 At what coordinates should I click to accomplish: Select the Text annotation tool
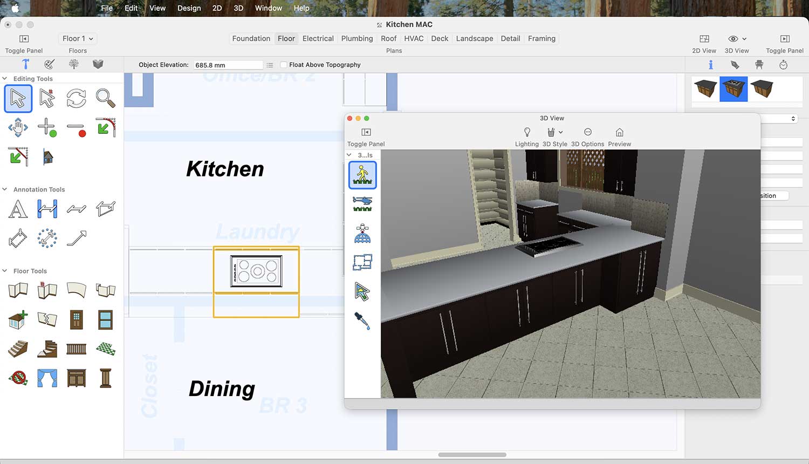(18, 209)
